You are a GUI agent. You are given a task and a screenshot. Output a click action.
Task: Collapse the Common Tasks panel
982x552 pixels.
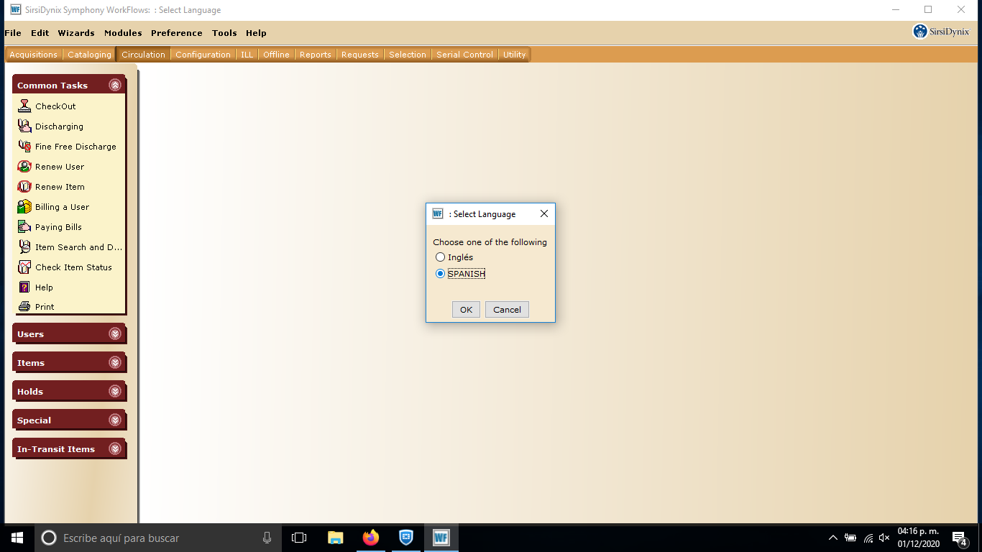(115, 85)
